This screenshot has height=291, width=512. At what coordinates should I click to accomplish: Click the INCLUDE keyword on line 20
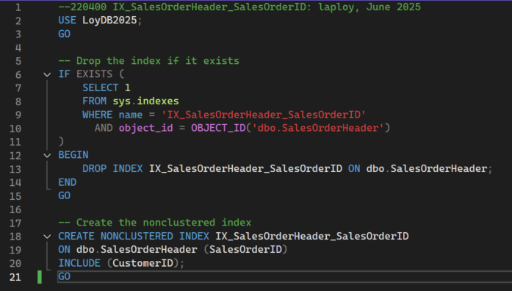(79, 263)
